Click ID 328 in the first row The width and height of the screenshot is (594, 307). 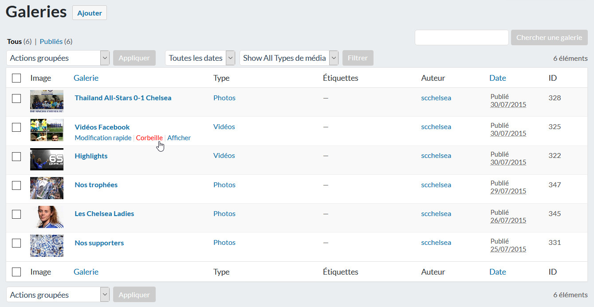click(555, 98)
